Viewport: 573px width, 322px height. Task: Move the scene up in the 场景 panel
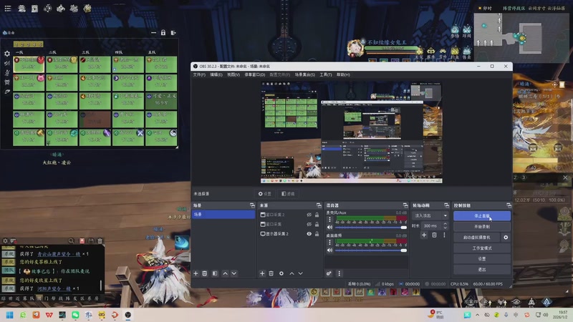coord(225,273)
